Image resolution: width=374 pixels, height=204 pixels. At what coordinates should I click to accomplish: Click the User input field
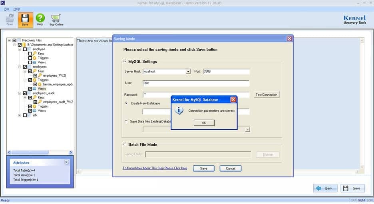coord(196,83)
